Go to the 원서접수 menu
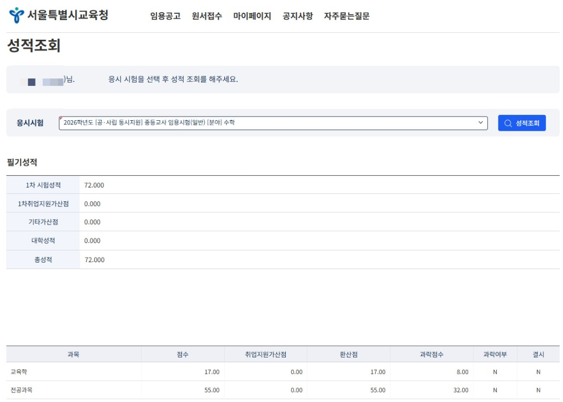Image resolution: width=563 pixels, height=402 pixels. click(x=207, y=16)
